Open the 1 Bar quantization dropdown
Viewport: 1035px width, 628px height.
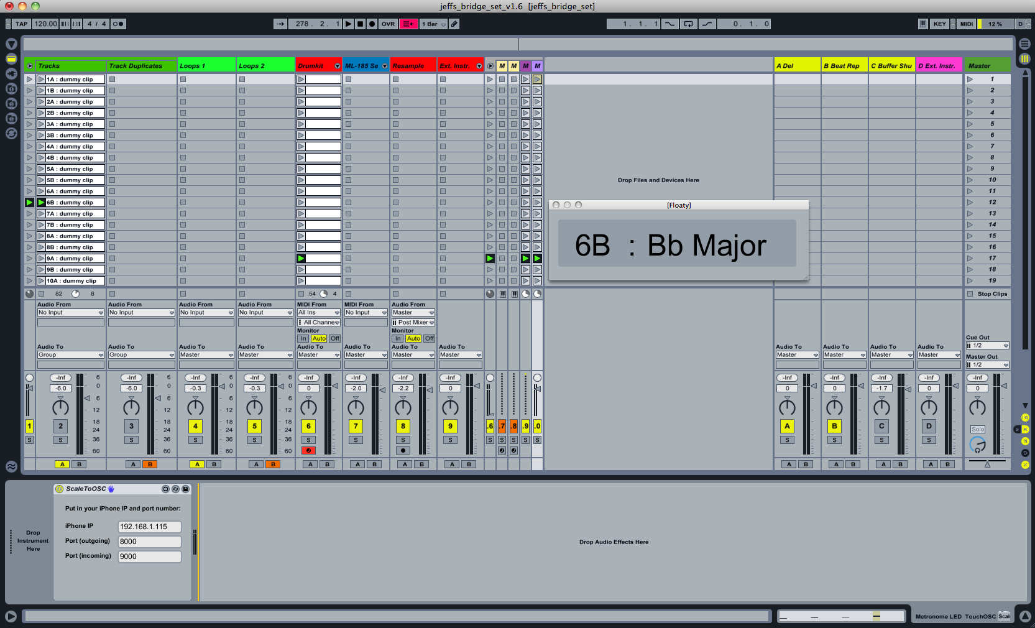434,24
